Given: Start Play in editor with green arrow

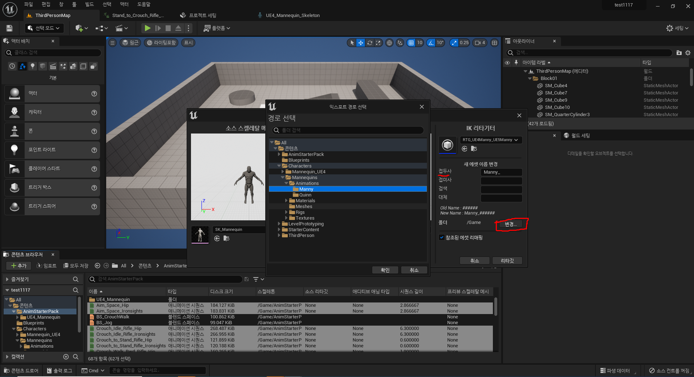Looking at the screenshot, I should click(x=147, y=28).
